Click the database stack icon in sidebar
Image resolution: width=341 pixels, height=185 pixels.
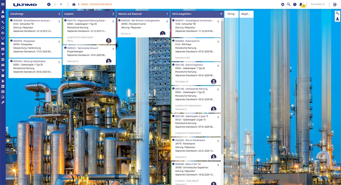pos(3,92)
